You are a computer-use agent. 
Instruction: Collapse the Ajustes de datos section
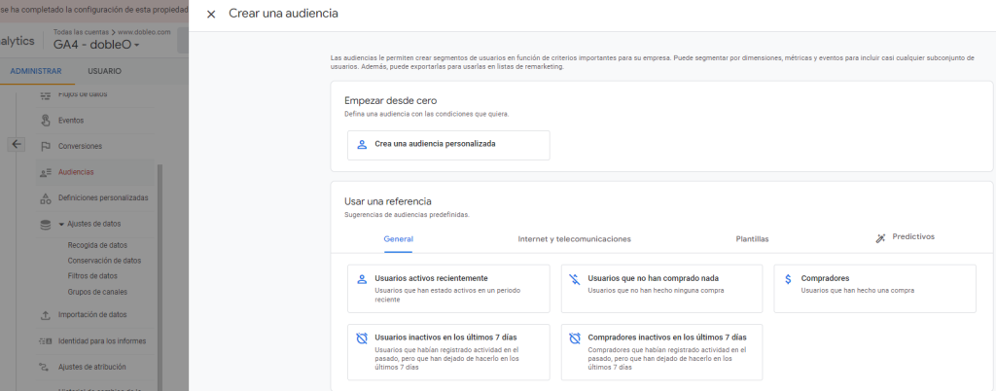click(x=60, y=224)
